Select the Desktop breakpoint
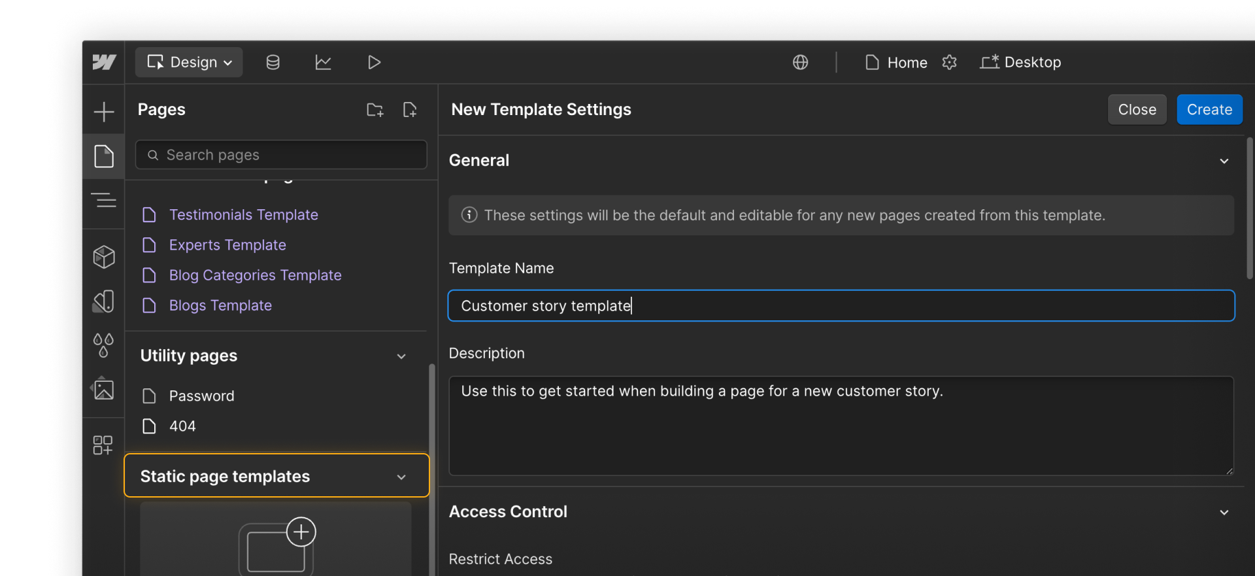 tap(1020, 62)
